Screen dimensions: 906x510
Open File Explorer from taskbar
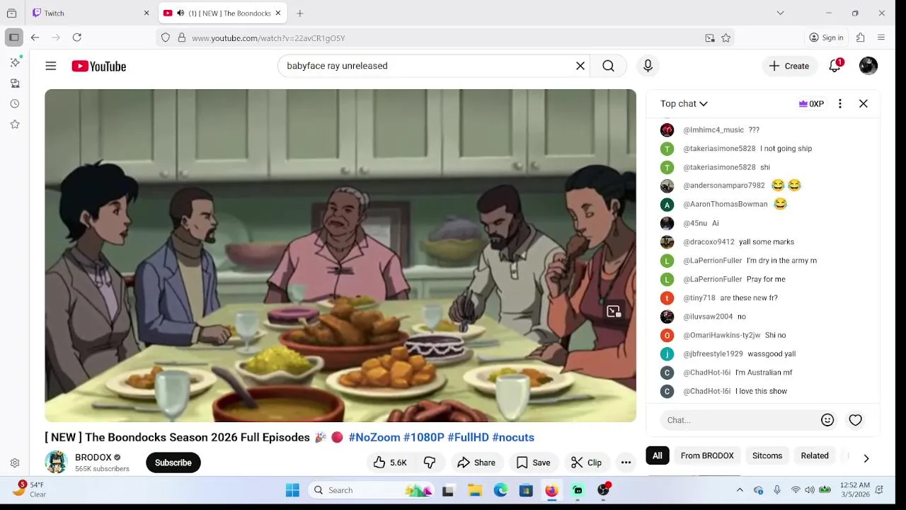(x=475, y=490)
